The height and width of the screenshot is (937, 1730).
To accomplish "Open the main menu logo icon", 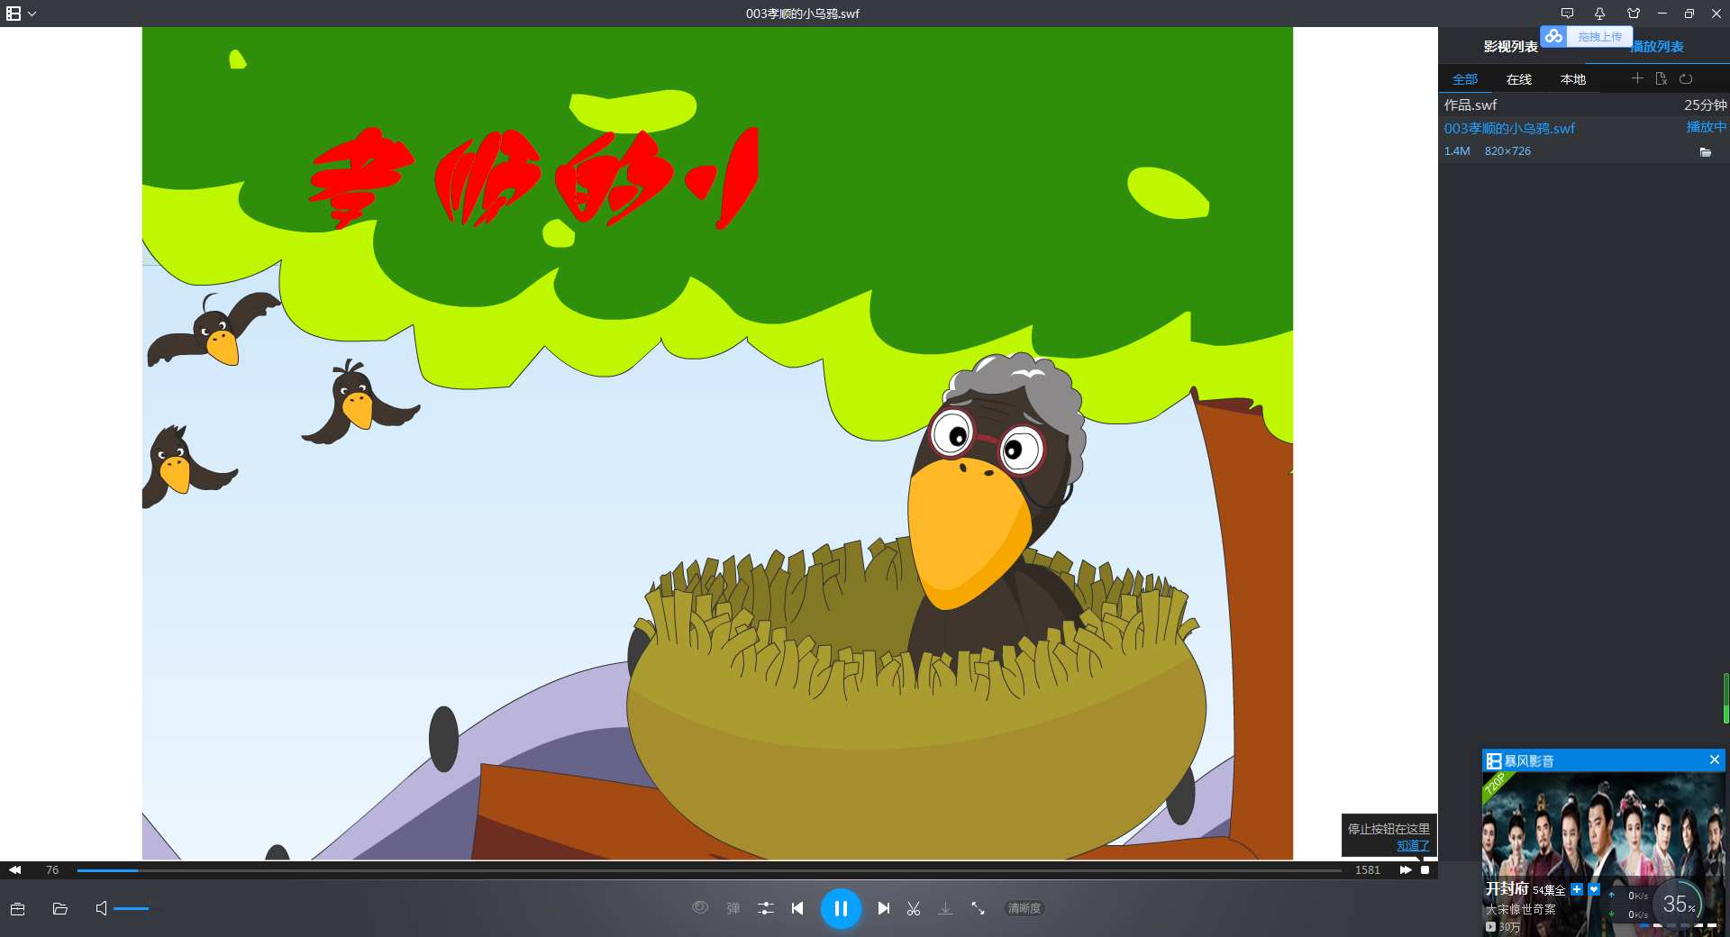I will pyautogui.click(x=14, y=14).
